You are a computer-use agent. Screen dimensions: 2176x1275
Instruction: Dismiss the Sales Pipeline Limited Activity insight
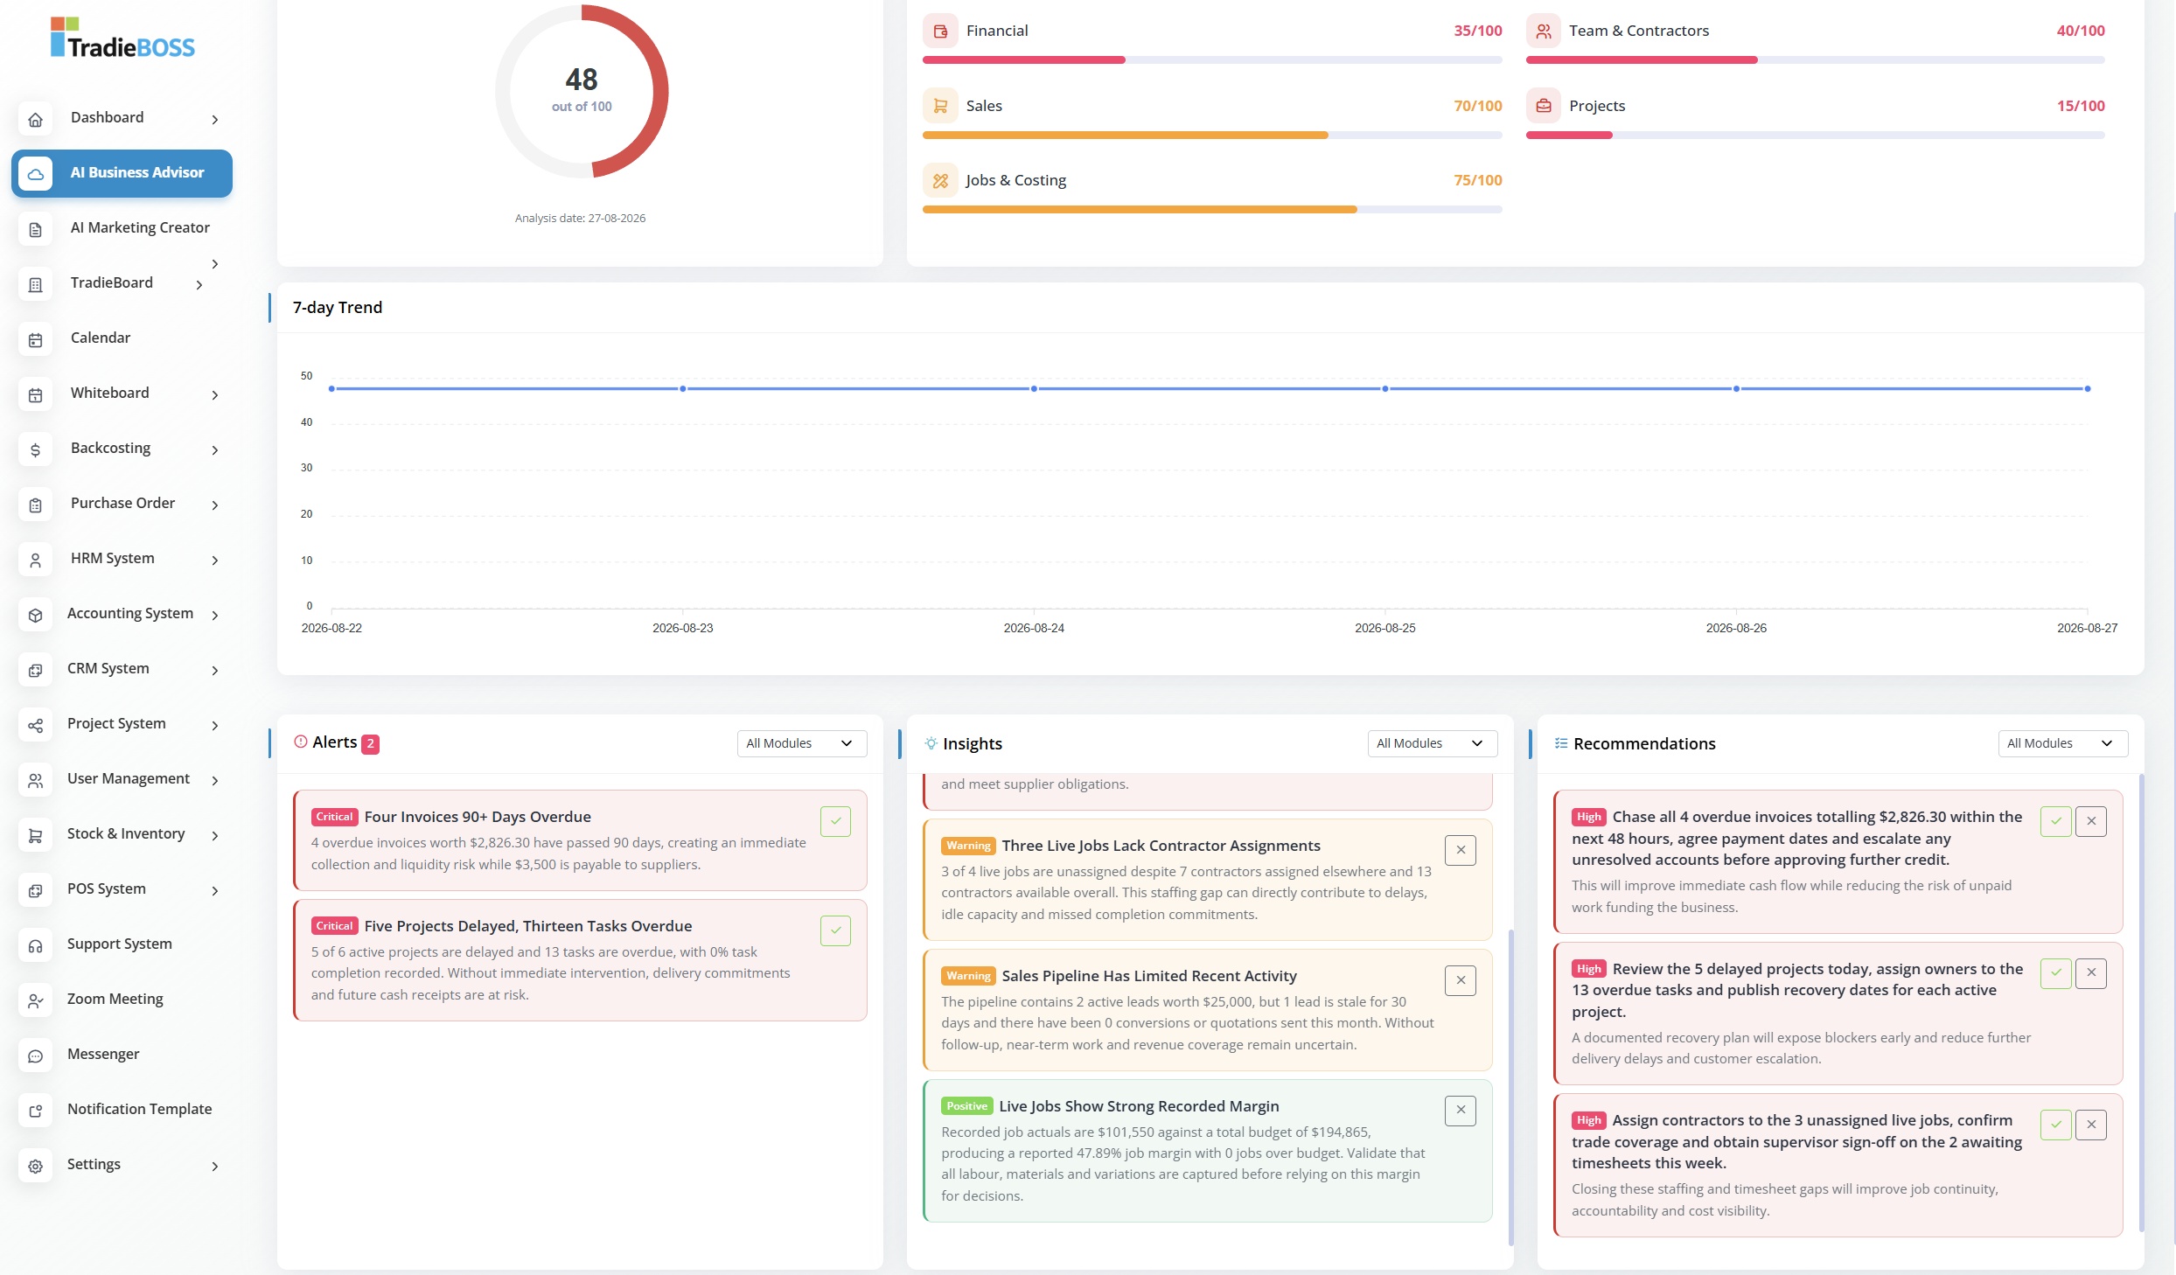[x=1461, y=980]
